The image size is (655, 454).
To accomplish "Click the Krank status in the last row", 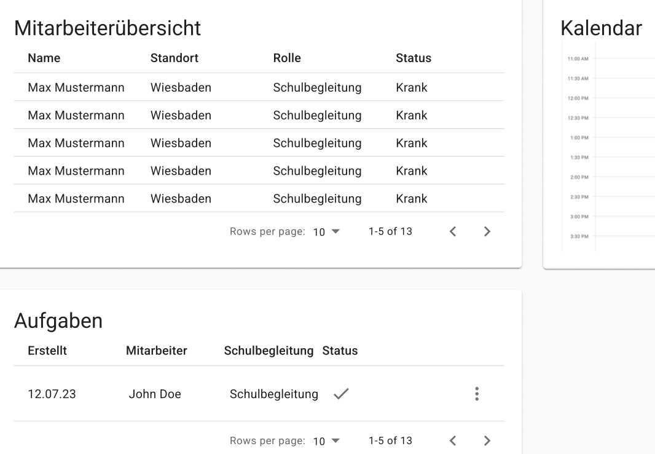I will coord(412,198).
